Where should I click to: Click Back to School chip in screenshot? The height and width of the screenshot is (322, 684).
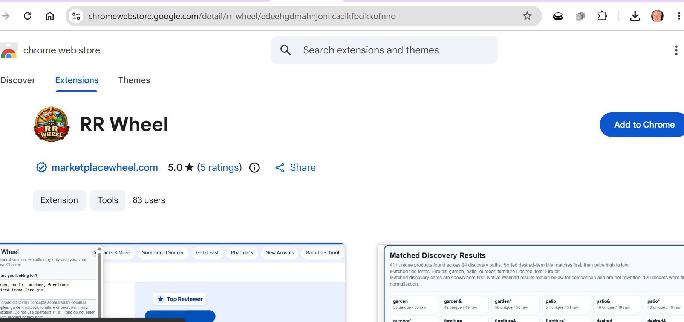click(323, 253)
